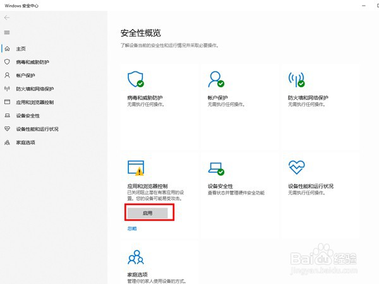Viewport: 379px width, 284px height.
Task: Open the 设备性能和运行状况 tile title
Action: point(311,186)
